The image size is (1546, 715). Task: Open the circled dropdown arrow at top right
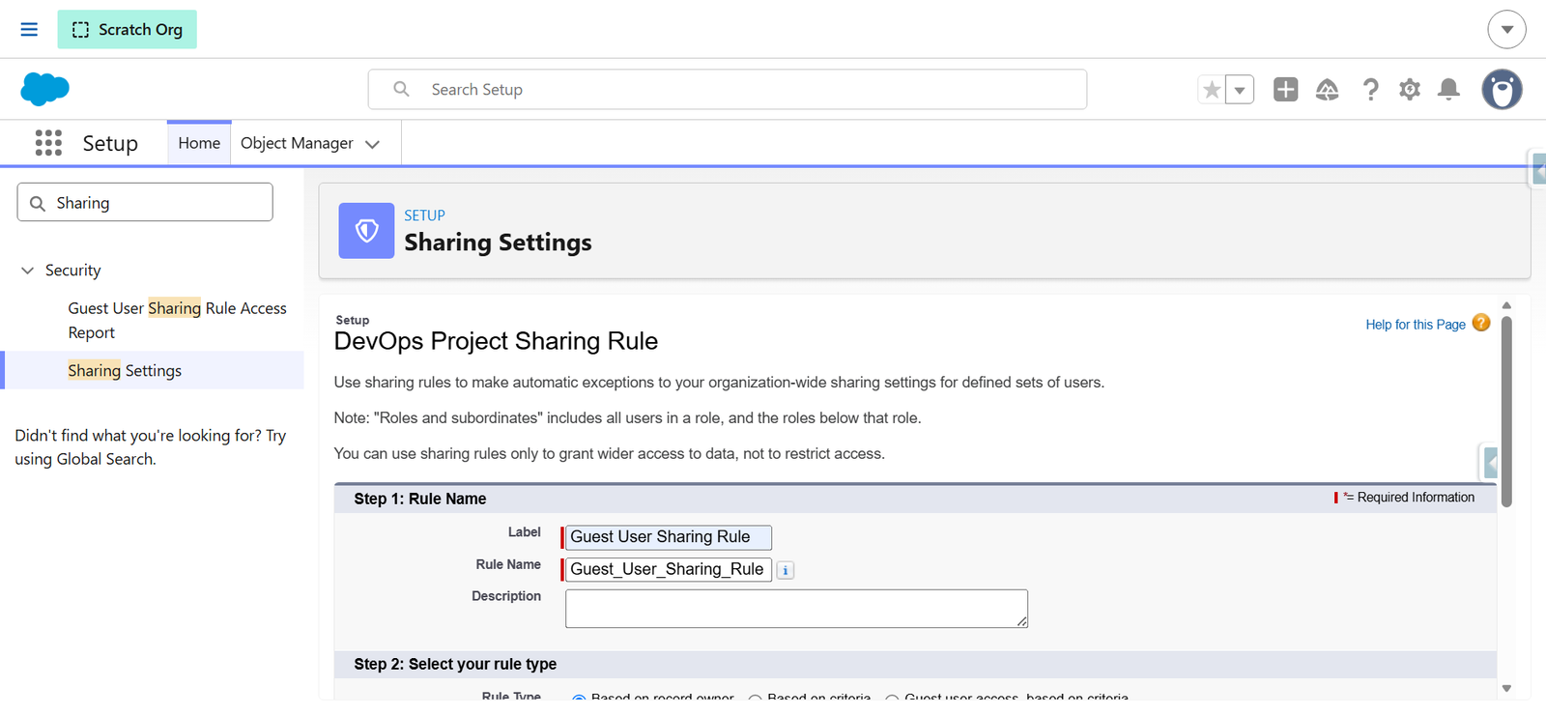tap(1506, 29)
